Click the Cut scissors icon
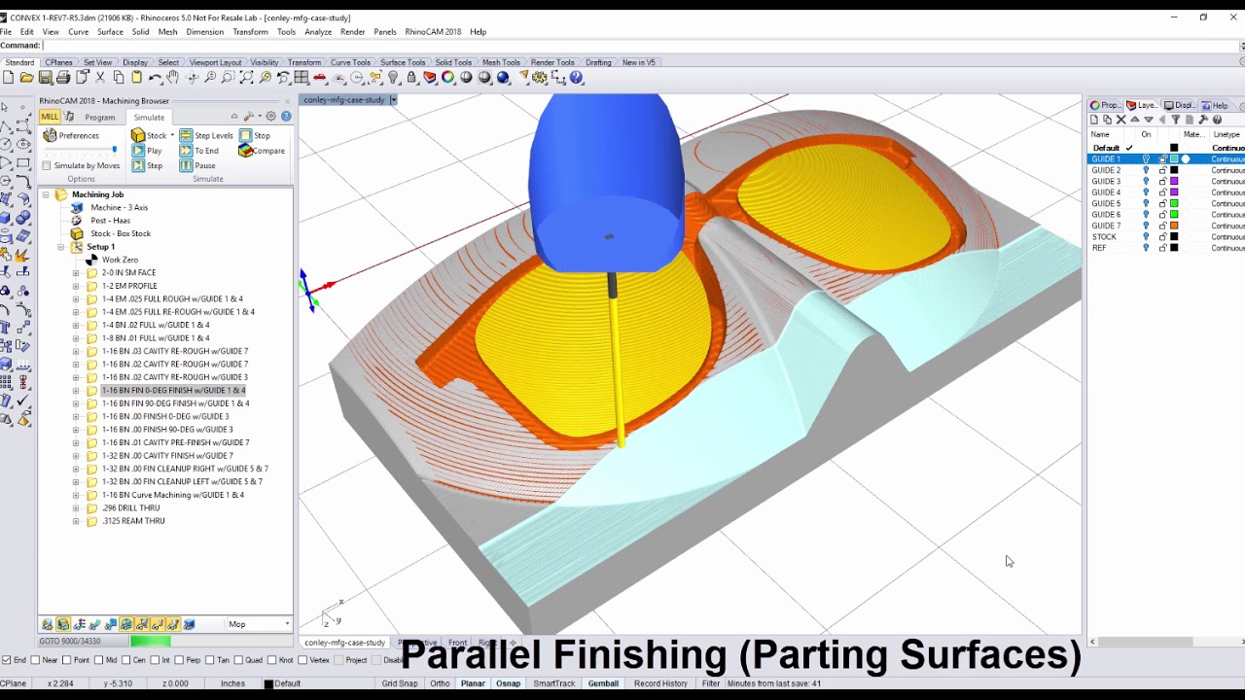Image resolution: width=1245 pixels, height=700 pixels. (100, 78)
